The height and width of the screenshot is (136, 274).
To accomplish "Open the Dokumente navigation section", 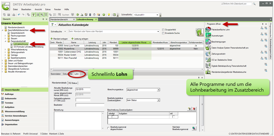I will tap(25, 98).
